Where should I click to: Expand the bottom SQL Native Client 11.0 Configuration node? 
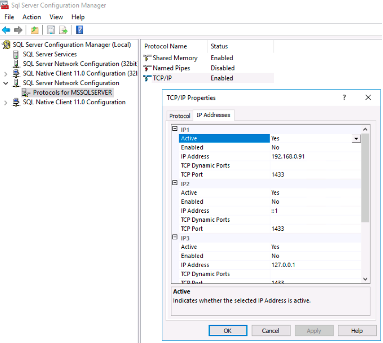pyautogui.click(x=6, y=103)
